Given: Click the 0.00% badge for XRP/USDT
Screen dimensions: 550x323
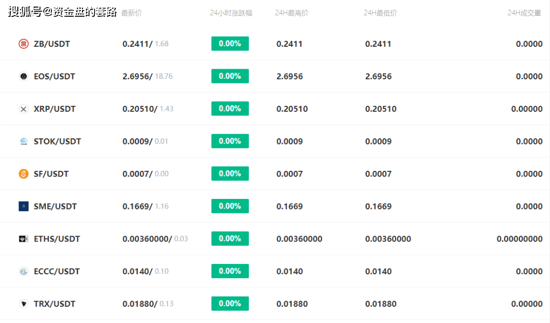Looking at the screenshot, I should point(230,109).
